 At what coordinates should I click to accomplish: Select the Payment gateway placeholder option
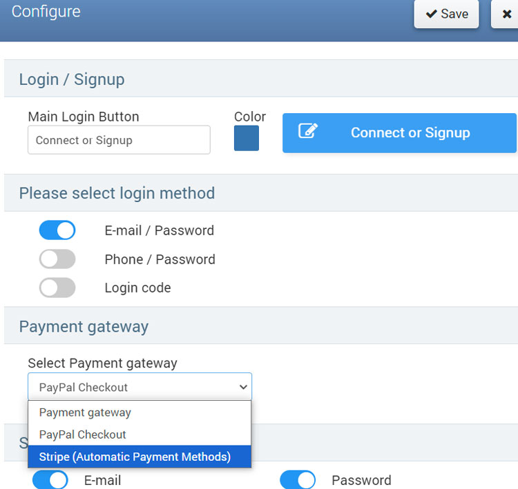pos(85,412)
